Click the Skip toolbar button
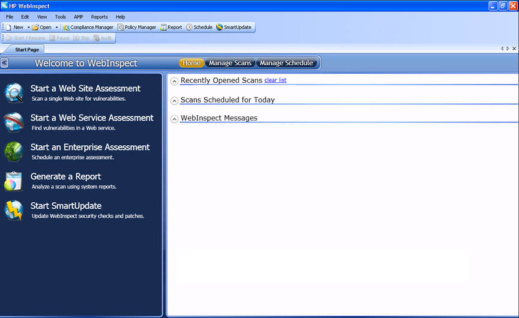Image resolution: width=519 pixels, height=318 pixels. tap(82, 38)
